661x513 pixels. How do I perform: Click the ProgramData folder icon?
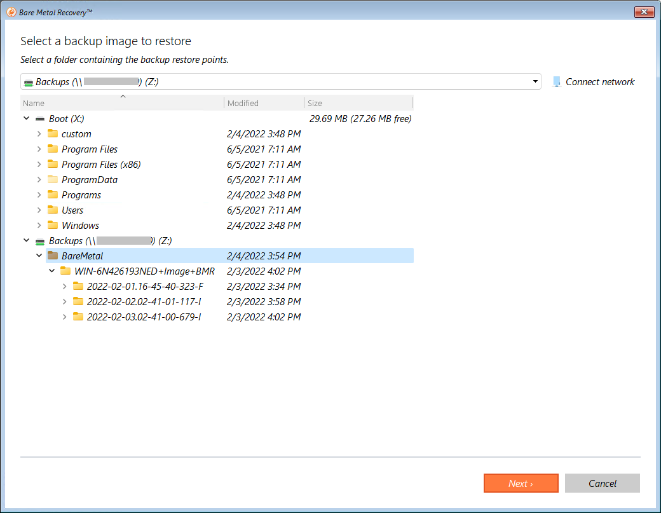pos(53,180)
